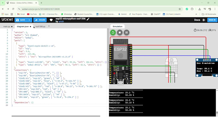The height and width of the screenshot is (117, 218).
Task: Sign in to Wokwi
Action: (212, 20)
